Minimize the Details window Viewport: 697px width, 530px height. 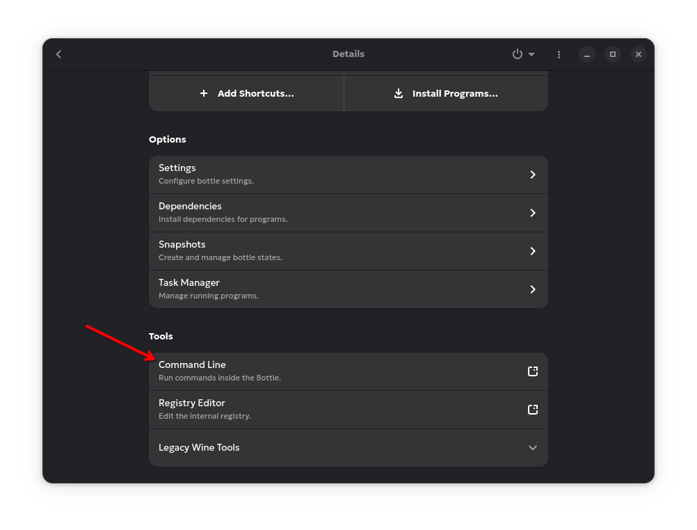(x=587, y=54)
